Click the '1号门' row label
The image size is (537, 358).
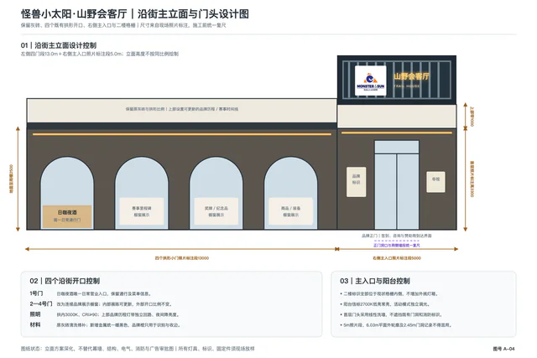36,293
